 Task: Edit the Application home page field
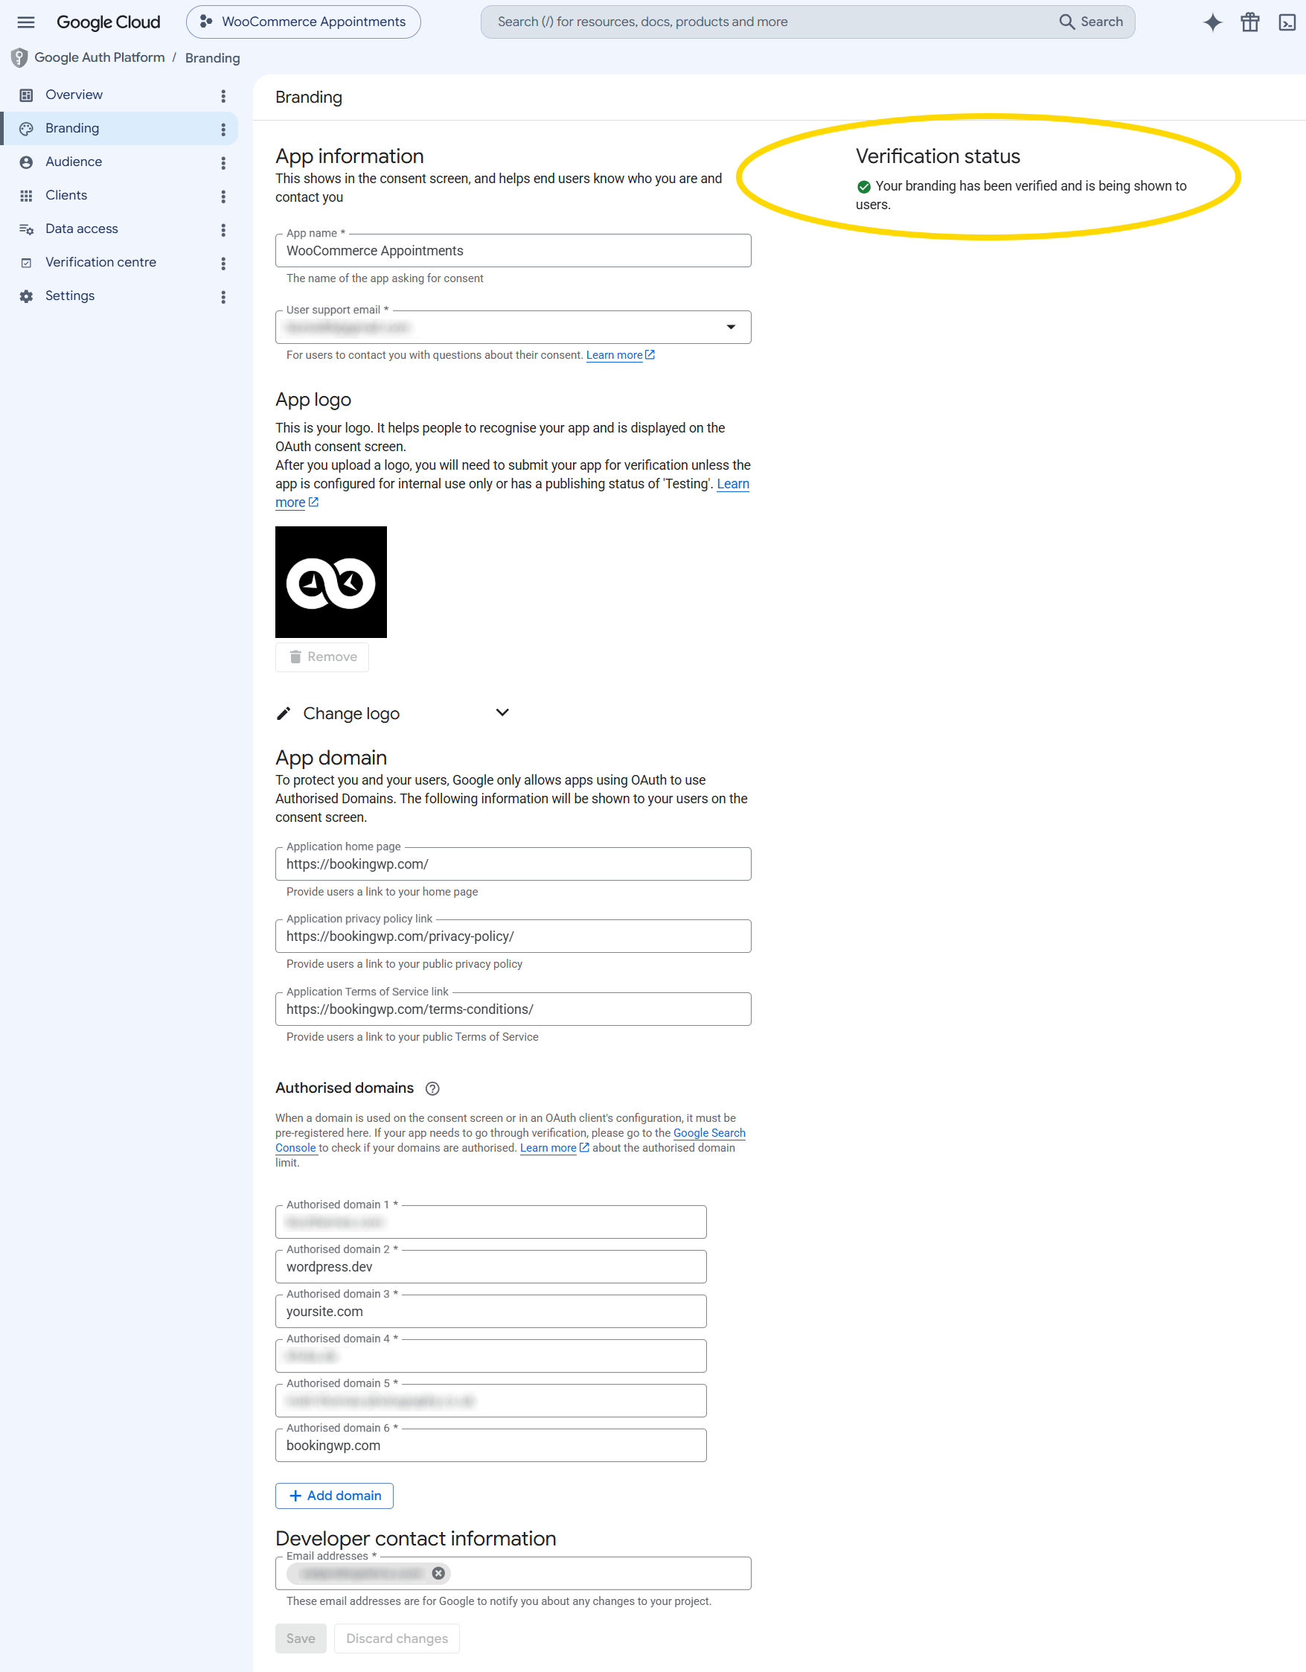(513, 864)
